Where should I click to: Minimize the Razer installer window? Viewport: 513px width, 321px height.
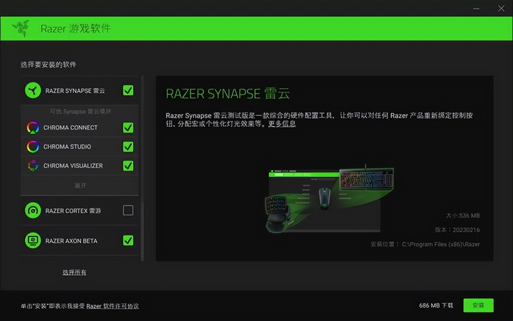pyautogui.click(x=477, y=8)
